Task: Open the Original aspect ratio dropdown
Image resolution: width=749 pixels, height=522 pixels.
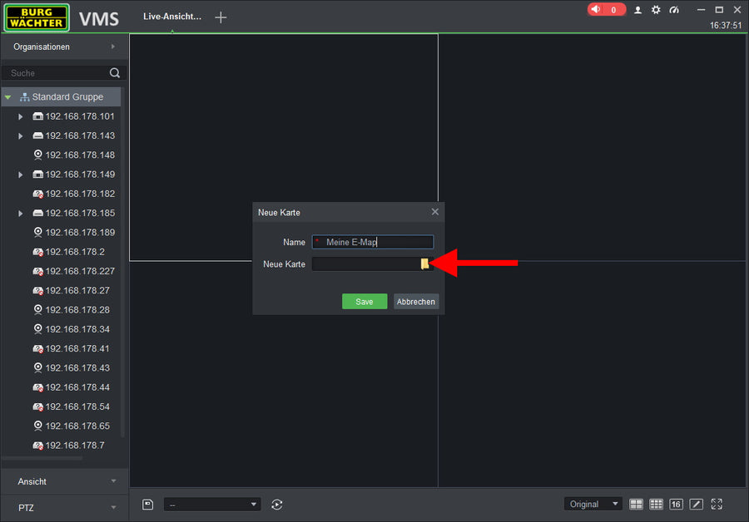Action: [x=593, y=505]
